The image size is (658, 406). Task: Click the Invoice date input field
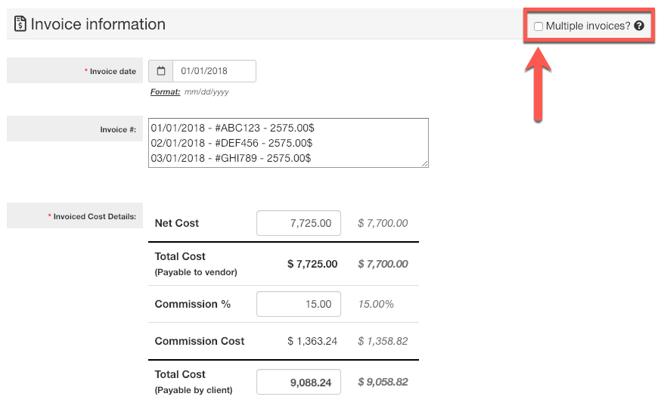click(x=214, y=71)
